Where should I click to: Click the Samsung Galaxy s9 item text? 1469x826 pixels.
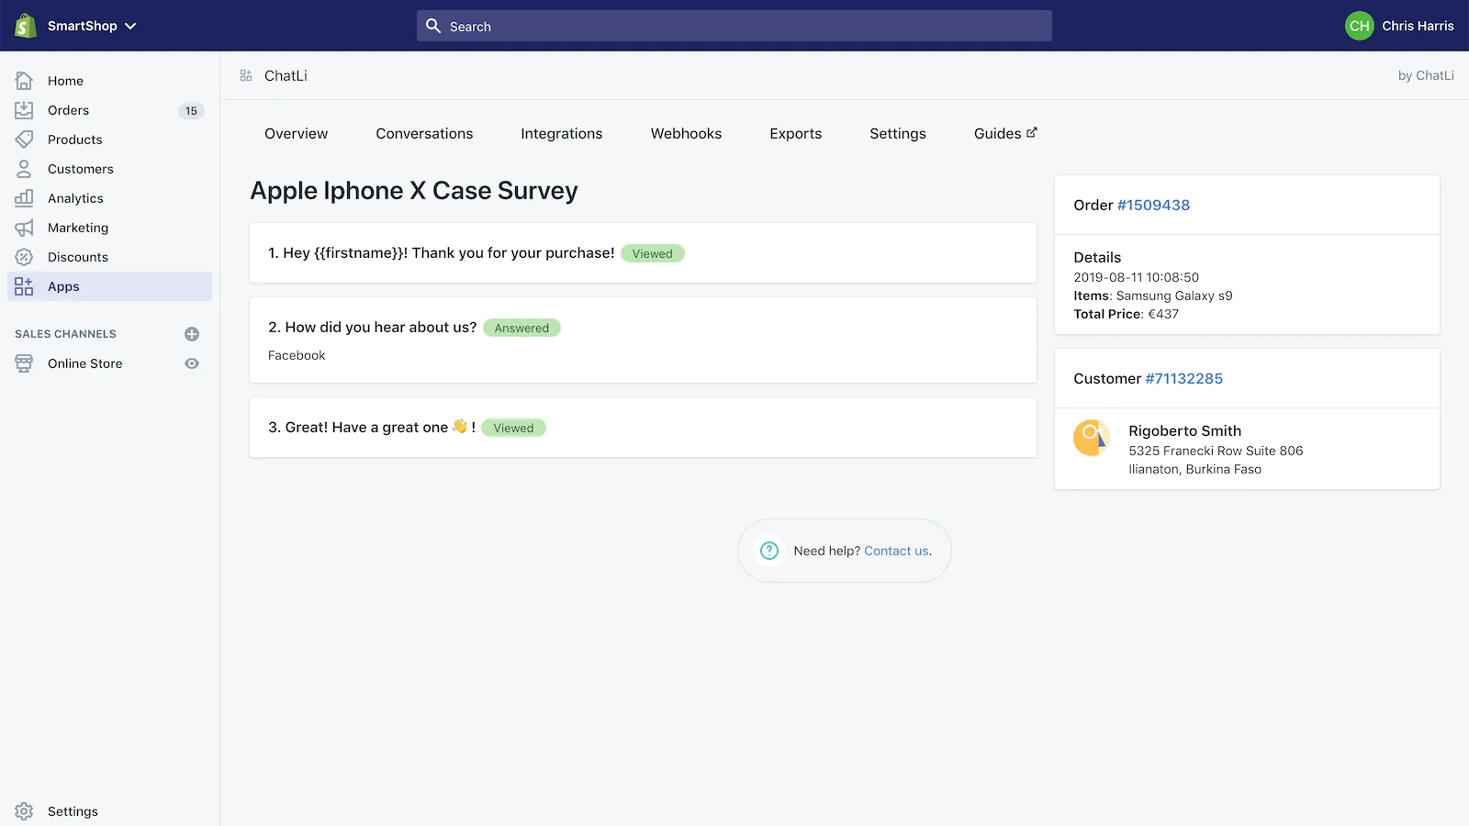[x=1174, y=296]
